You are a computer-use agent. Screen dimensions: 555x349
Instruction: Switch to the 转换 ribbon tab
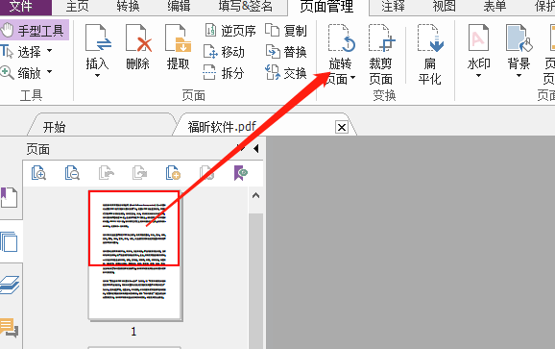[128, 7]
